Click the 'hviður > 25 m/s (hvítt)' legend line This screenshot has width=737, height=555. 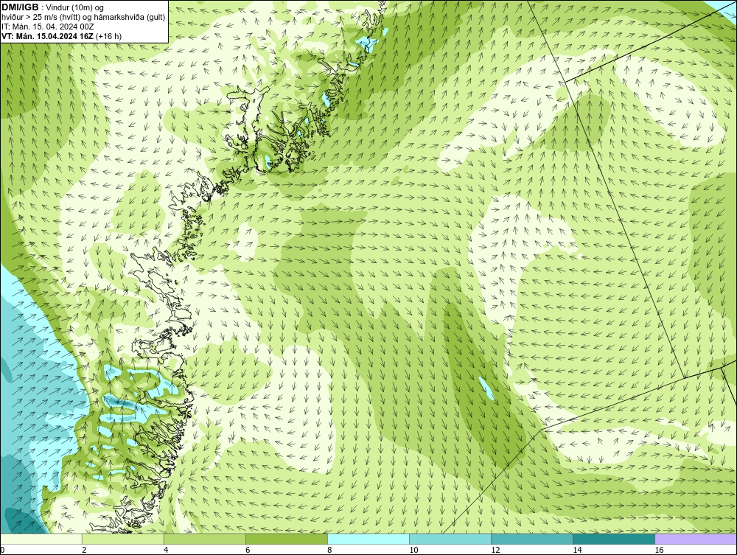(84, 17)
